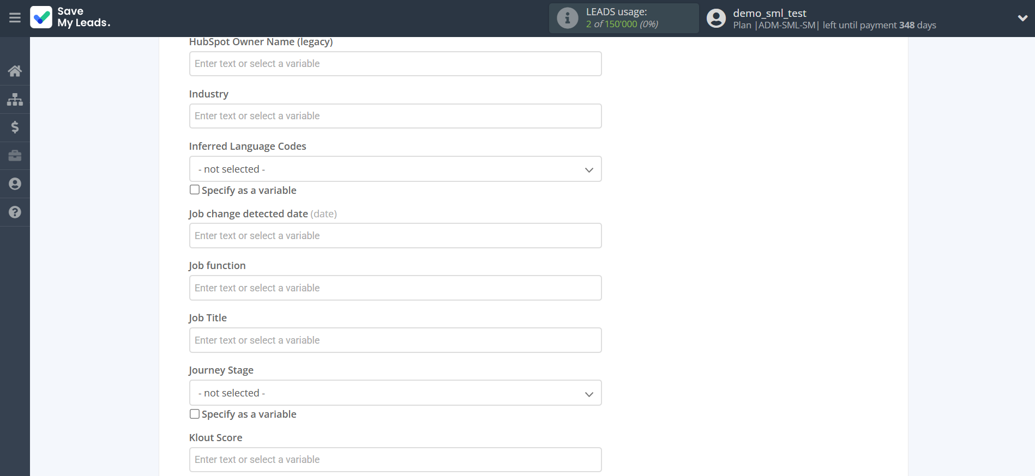Go to the home icon in sidebar
The height and width of the screenshot is (476, 1035).
tap(15, 71)
